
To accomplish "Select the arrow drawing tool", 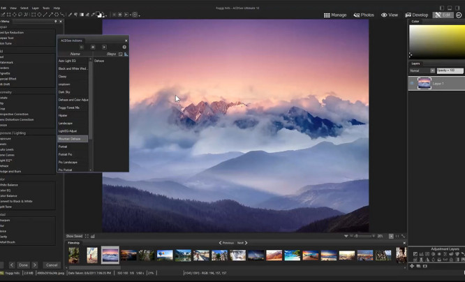I will coord(51,15).
